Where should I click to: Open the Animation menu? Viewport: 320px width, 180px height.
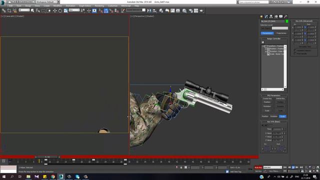[x=70, y=6]
